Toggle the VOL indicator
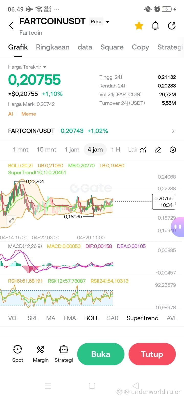Screen dimensions: 184x398 coord(14,318)
